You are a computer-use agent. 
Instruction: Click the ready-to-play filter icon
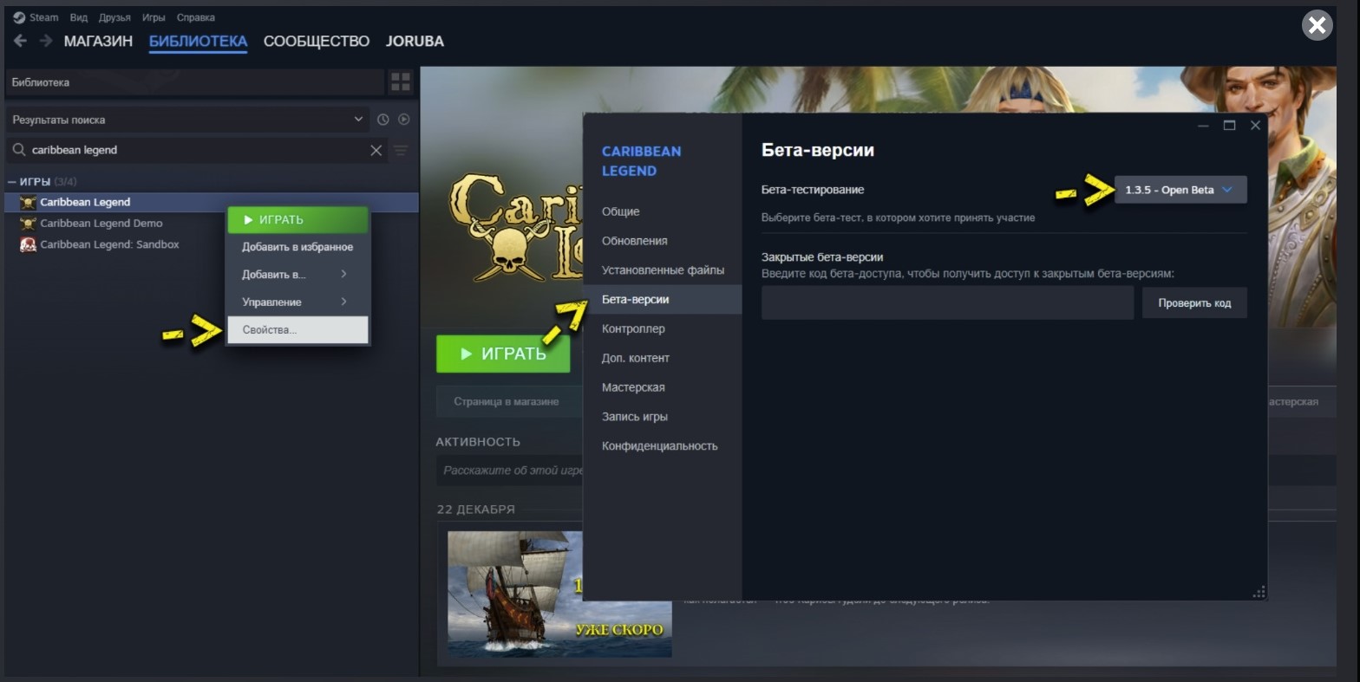tap(403, 120)
